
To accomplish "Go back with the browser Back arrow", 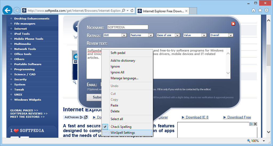I will coord(7,10).
